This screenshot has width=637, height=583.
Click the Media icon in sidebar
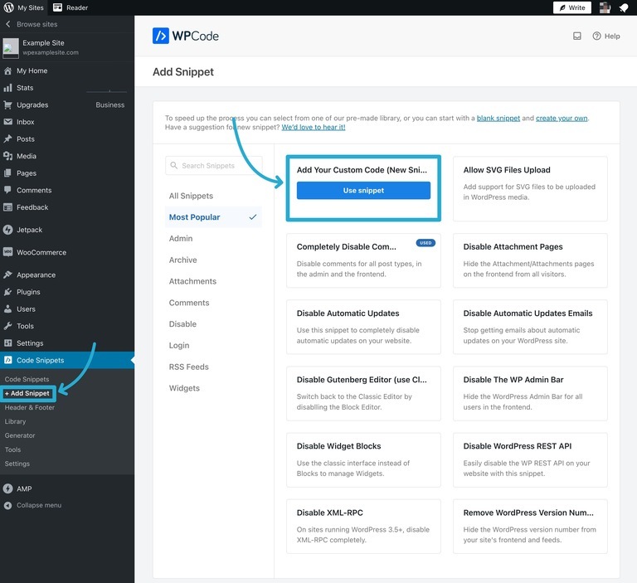(7, 156)
